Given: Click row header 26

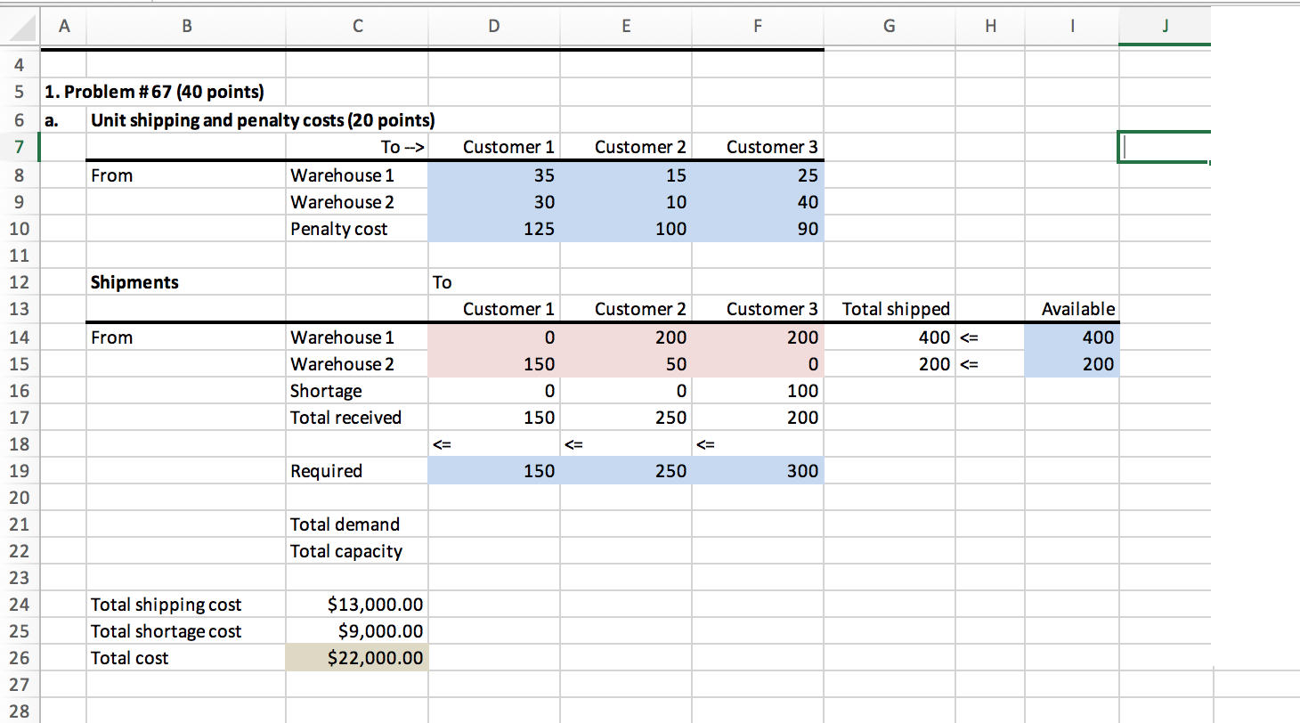Looking at the screenshot, I should coord(20,657).
